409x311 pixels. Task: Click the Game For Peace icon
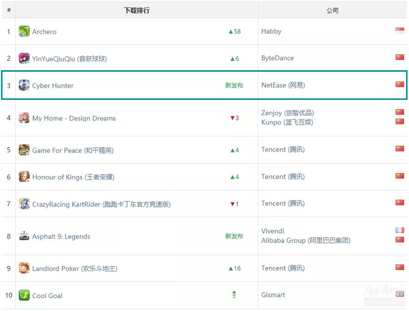pyautogui.click(x=24, y=150)
